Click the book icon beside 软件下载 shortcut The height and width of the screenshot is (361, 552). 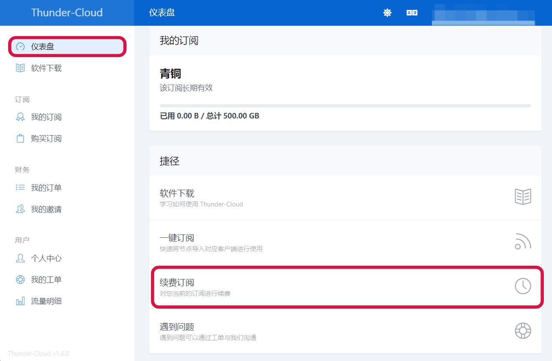pyautogui.click(x=523, y=197)
